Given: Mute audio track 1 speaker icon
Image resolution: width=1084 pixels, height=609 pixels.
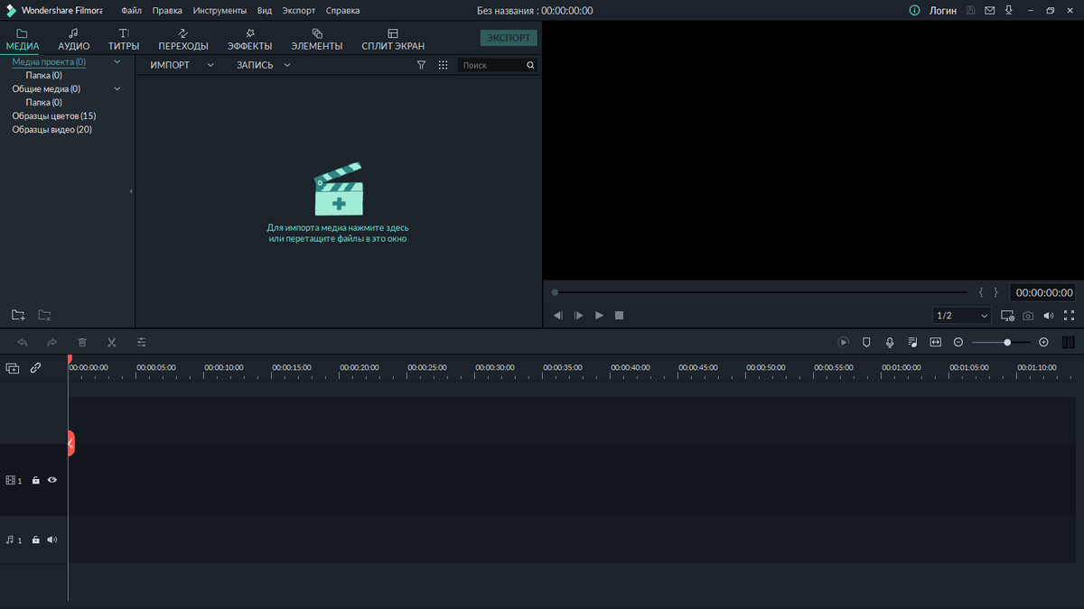Looking at the screenshot, I should [x=52, y=540].
